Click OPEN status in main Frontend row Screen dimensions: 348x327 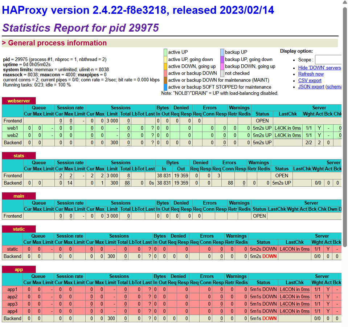click(x=259, y=216)
